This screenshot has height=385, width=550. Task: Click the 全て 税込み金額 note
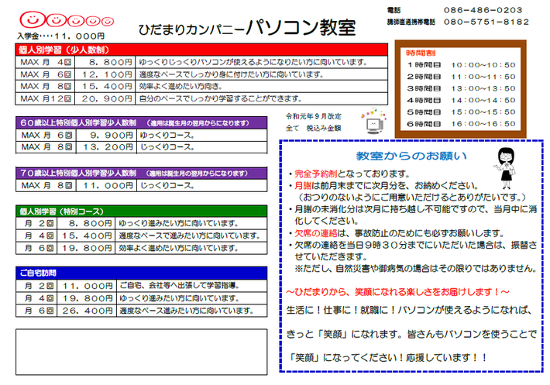tap(313, 128)
